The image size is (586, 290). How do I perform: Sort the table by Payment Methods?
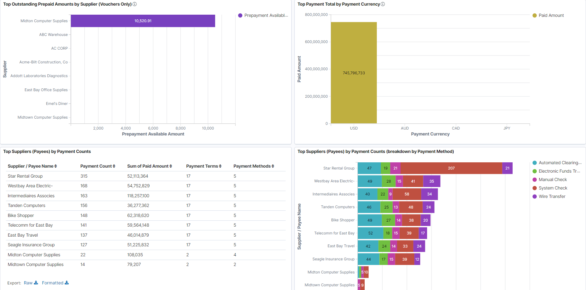pyautogui.click(x=272, y=166)
